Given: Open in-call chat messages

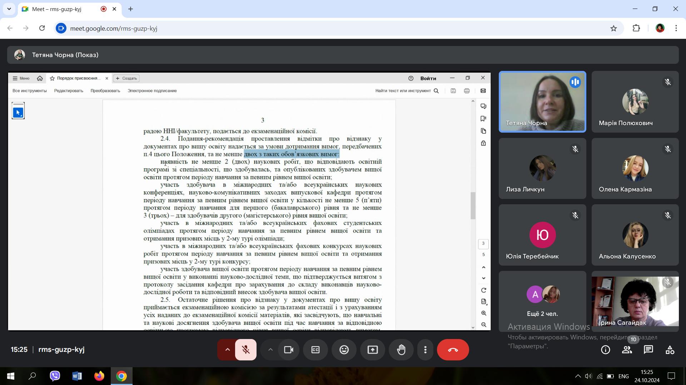Looking at the screenshot, I should tap(648, 350).
